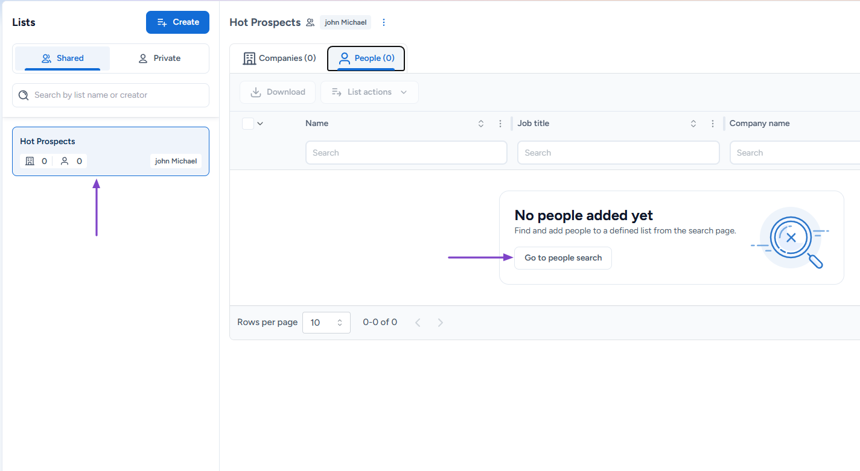Expand the selection options chevron by the checkbox
This screenshot has height=471, width=860.
(260, 124)
